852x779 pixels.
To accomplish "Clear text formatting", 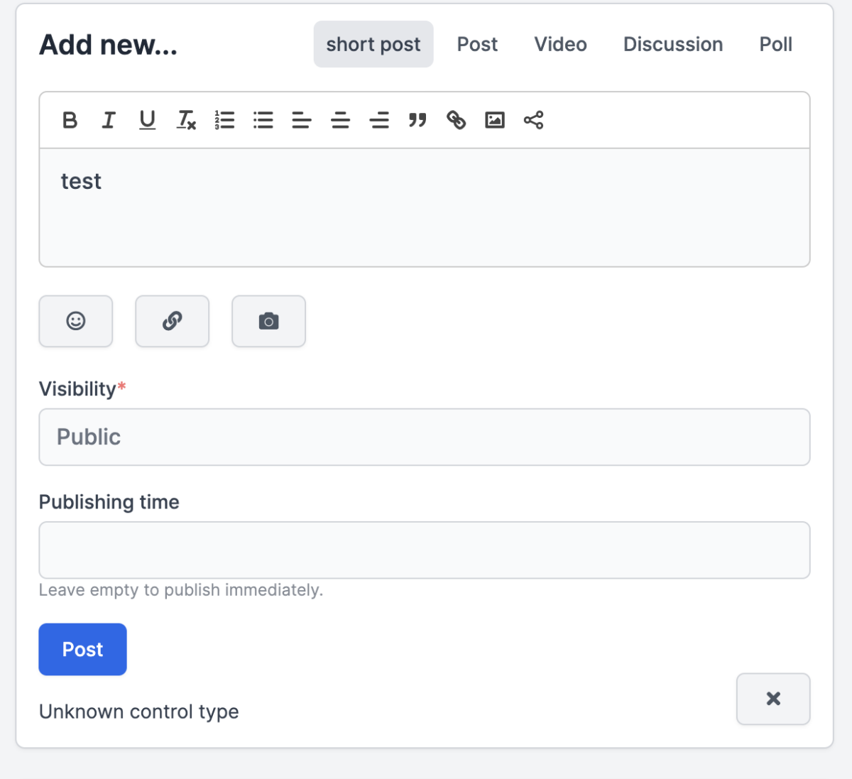I will (186, 120).
